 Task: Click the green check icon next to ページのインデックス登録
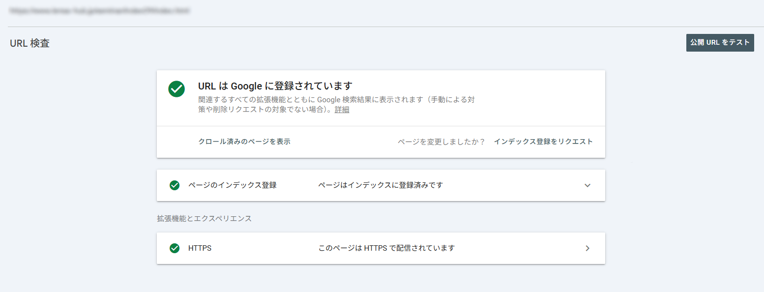pyautogui.click(x=174, y=185)
